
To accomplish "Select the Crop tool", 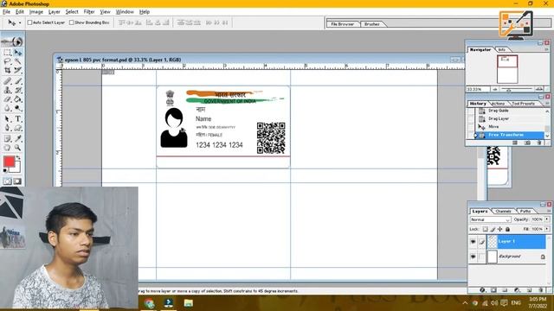I will (x=7, y=70).
